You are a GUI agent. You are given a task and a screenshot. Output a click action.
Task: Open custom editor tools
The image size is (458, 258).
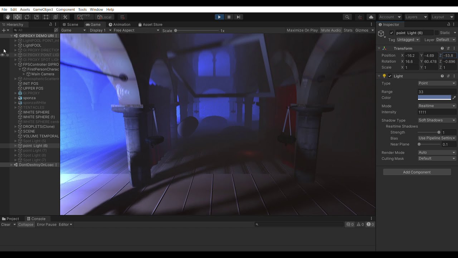[x=65, y=17]
